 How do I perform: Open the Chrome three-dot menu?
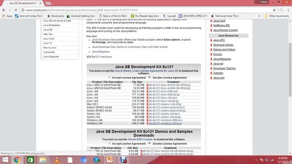pyautogui.click(x=288, y=10)
